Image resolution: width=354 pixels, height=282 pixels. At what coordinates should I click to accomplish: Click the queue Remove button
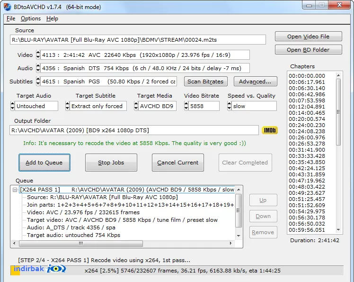(x=263, y=232)
